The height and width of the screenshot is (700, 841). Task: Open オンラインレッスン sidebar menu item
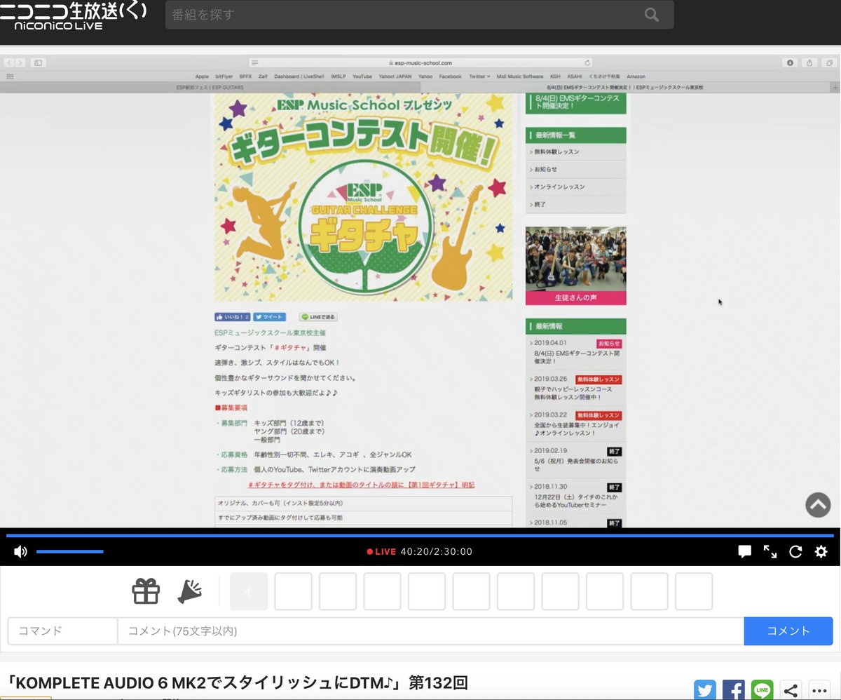click(x=575, y=187)
